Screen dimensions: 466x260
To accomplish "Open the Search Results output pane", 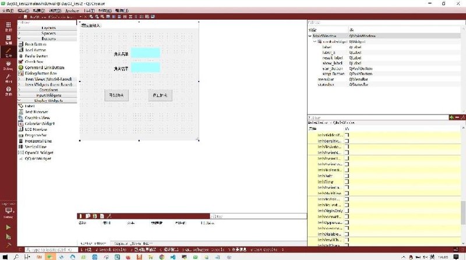I will pyautogui.click(x=111, y=250).
